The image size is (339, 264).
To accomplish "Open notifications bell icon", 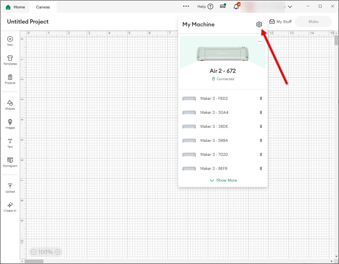I will tap(236, 7).
